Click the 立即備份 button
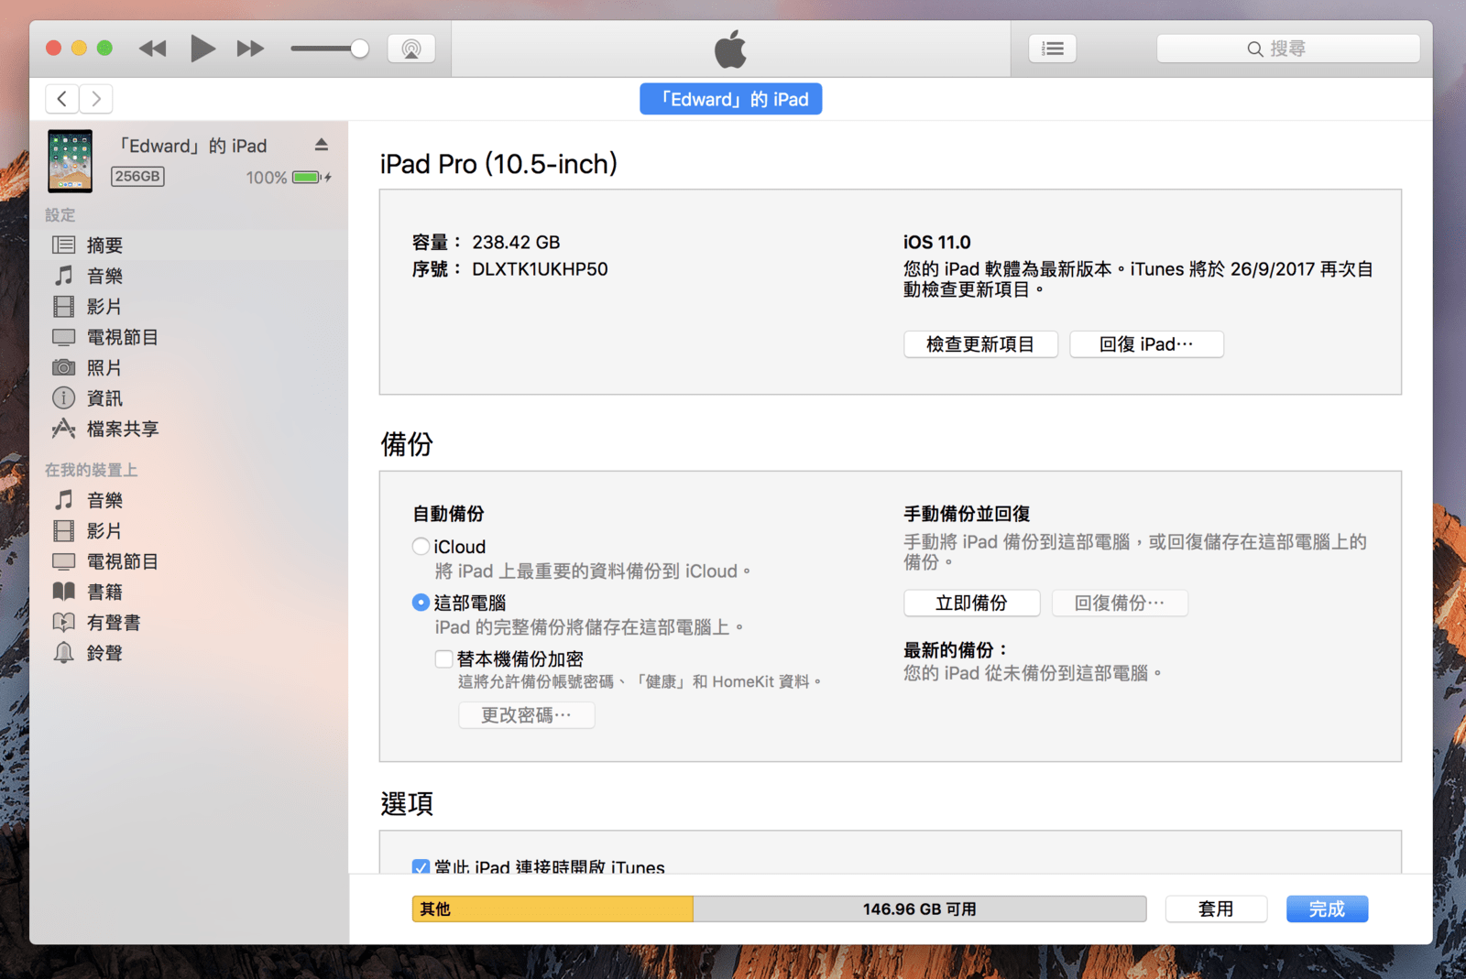The image size is (1466, 979). pos(971,603)
